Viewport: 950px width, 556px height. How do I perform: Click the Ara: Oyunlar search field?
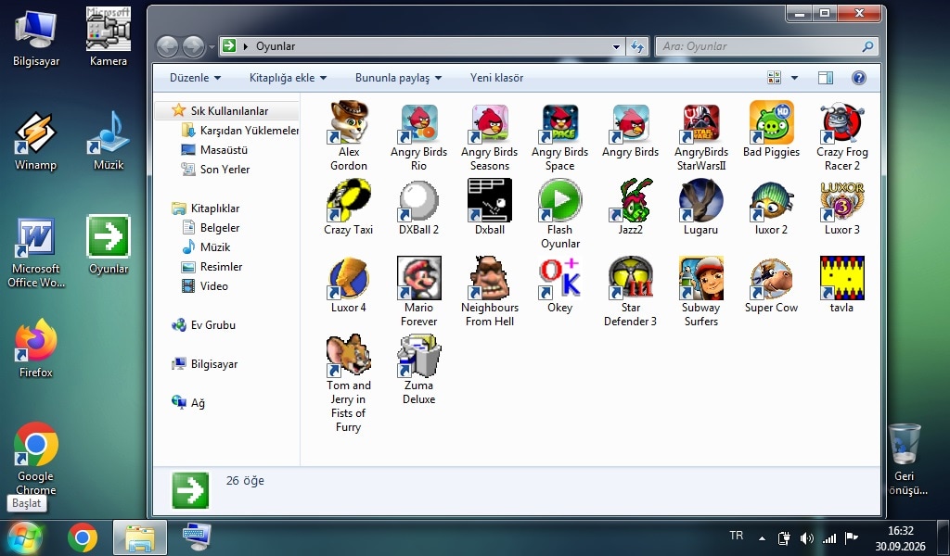pos(766,46)
